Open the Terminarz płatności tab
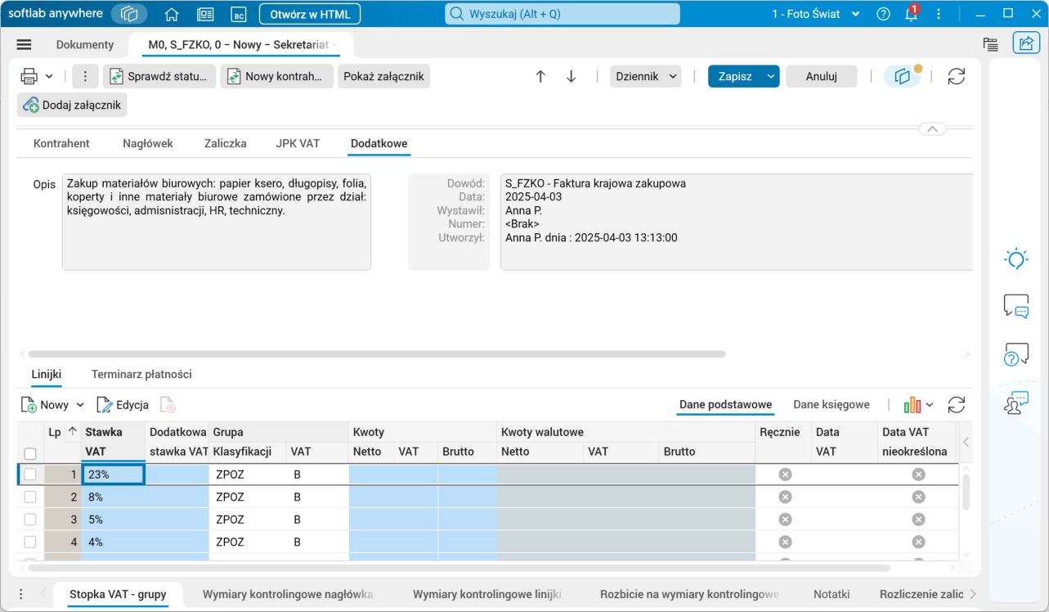Image resolution: width=1049 pixels, height=612 pixels. pyautogui.click(x=141, y=374)
